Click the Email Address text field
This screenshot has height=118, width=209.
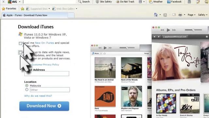47,73
